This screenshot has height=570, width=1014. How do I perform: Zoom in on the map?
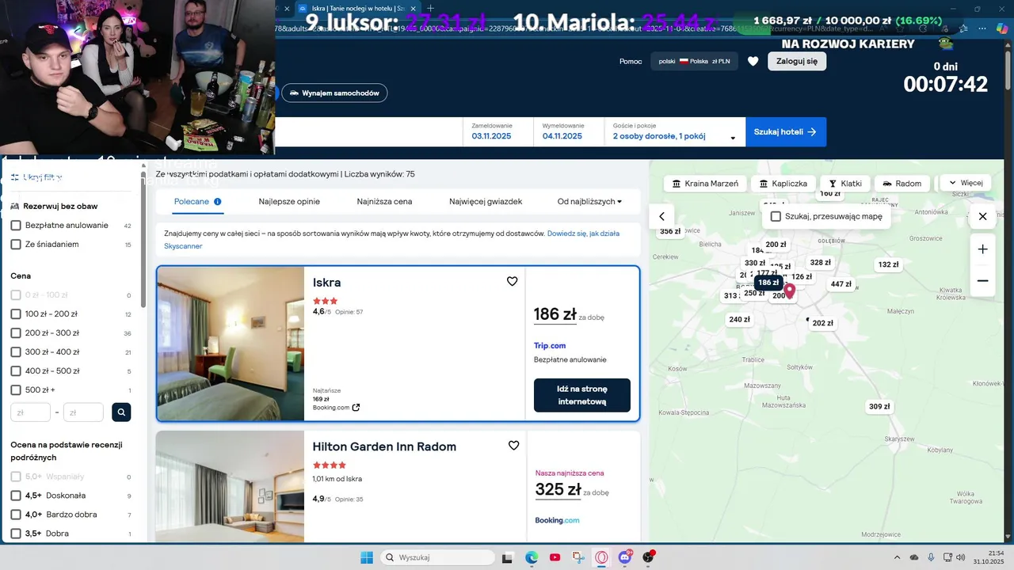[982, 249]
